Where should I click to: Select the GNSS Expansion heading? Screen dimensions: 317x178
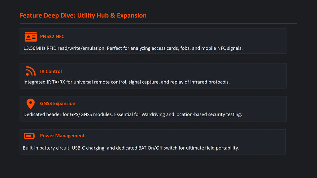(x=58, y=104)
